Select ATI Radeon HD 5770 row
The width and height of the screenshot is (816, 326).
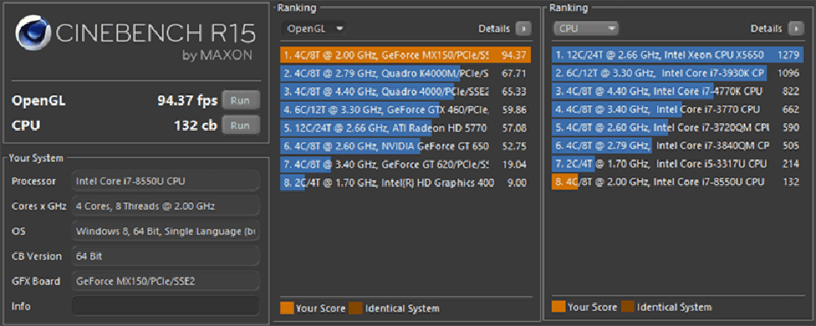pyautogui.click(x=405, y=128)
